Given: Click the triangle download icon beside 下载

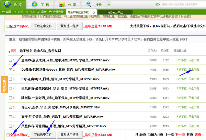Looking at the screenshot, I should [x=35, y=4].
